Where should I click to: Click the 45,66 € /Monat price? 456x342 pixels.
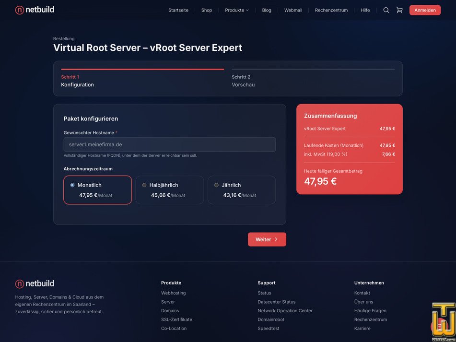[168, 195]
